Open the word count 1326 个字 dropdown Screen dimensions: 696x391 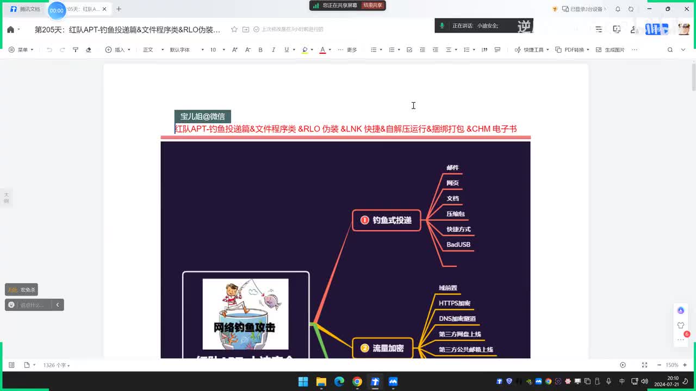pyautogui.click(x=57, y=365)
